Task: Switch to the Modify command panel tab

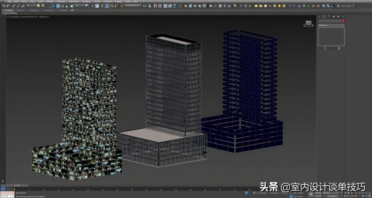Action: 324,17
